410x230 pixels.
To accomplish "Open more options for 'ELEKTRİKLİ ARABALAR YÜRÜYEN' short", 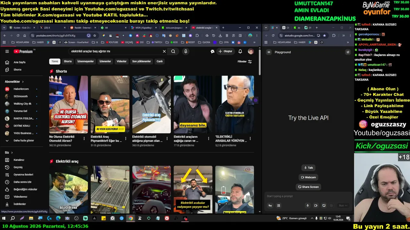I will point(250,139).
